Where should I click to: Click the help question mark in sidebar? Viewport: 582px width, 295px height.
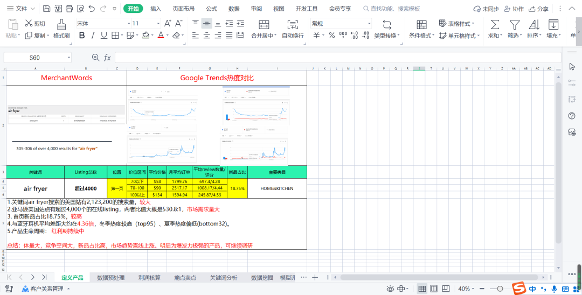click(x=572, y=116)
